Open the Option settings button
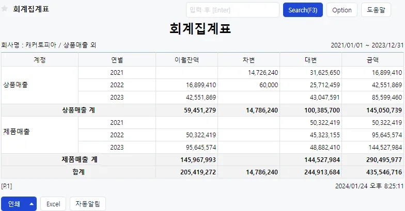The height and width of the screenshot is (211, 405). [x=342, y=10]
